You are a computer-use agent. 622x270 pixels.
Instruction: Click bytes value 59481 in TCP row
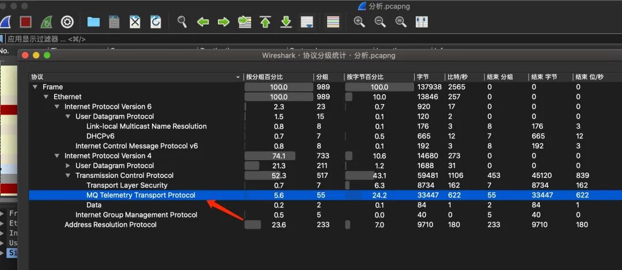(427, 176)
